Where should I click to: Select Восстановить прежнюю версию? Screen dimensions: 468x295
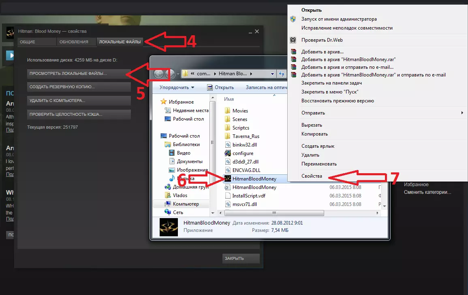[x=338, y=101]
